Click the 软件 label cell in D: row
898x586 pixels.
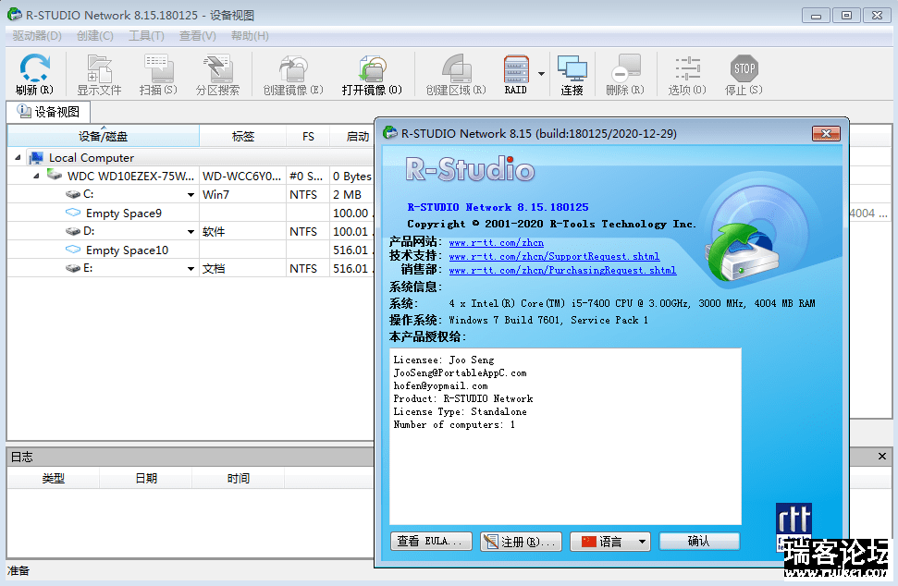point(243,232)
